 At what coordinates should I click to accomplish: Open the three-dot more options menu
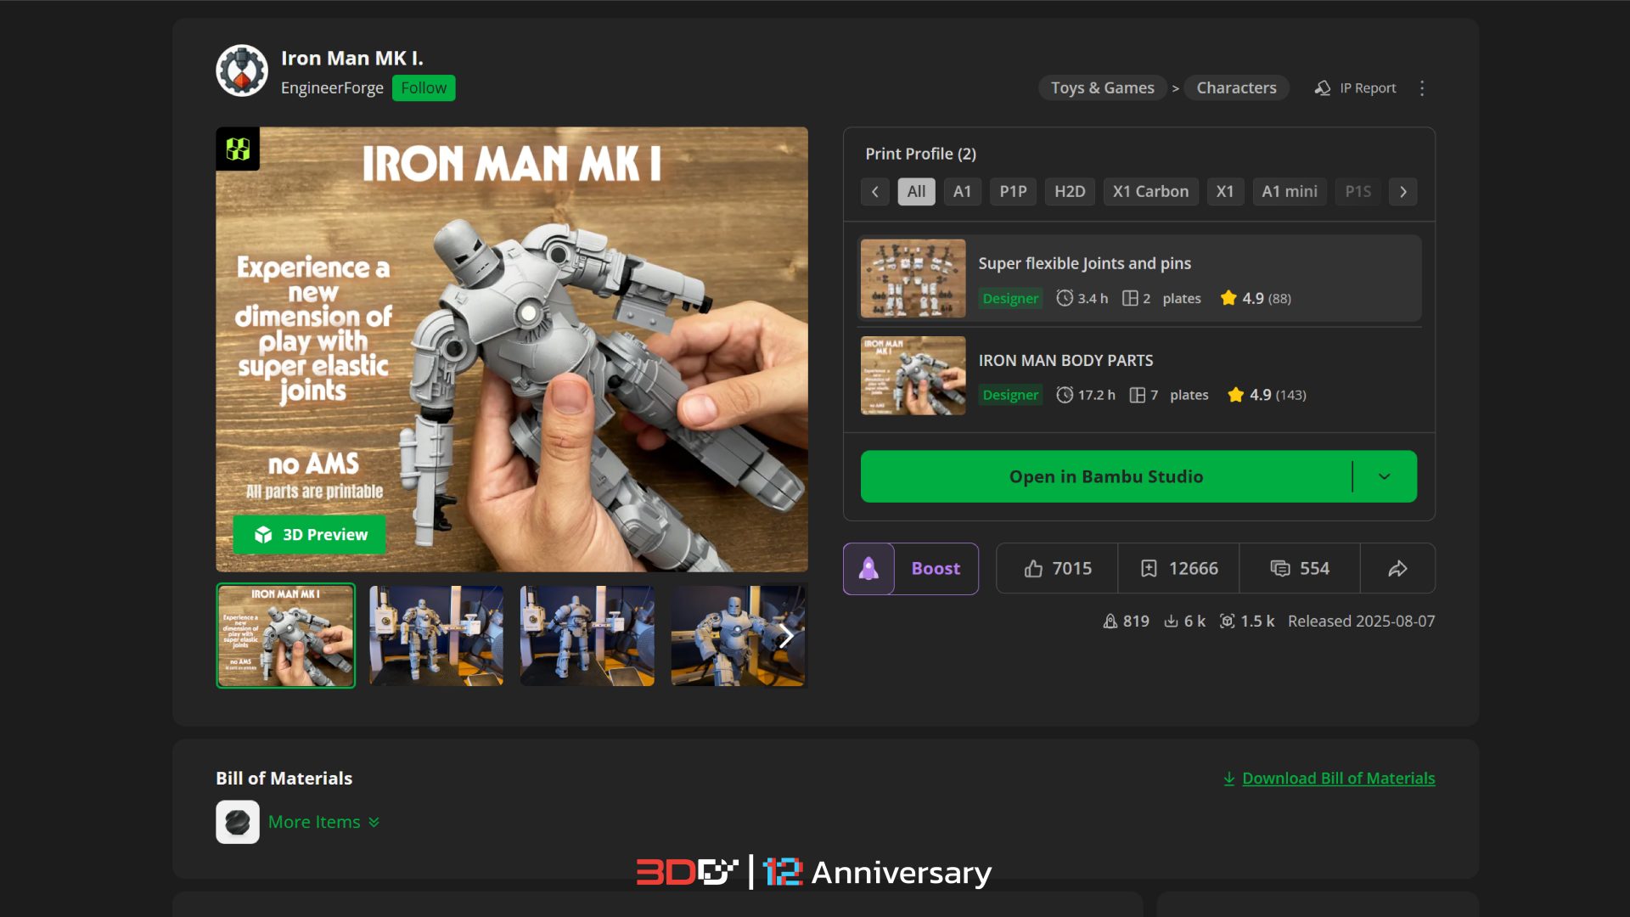tap(1422, 88)
